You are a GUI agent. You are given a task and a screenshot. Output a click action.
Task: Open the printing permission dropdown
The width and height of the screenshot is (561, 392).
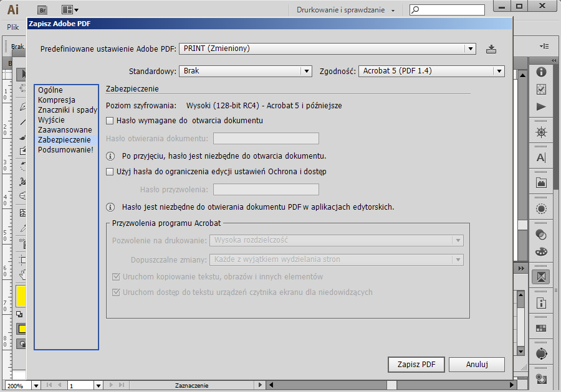337,240
